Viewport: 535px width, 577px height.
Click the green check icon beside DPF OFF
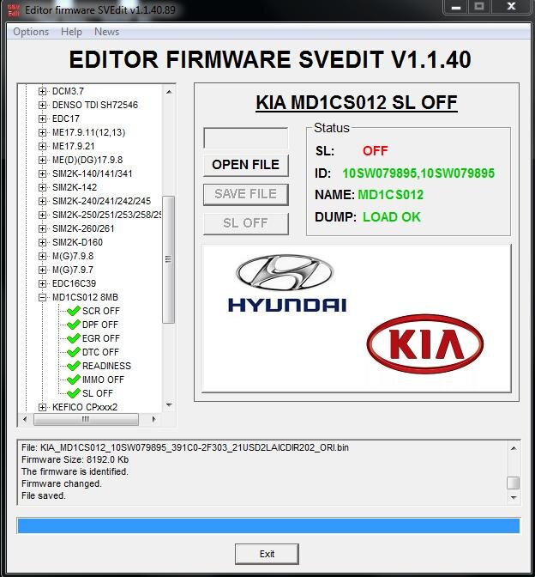coord(74,325)
